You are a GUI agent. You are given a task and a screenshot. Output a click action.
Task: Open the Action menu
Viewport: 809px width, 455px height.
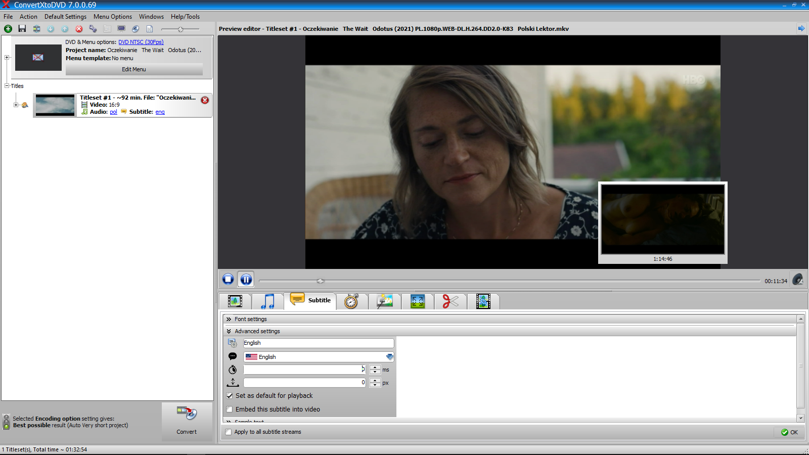pos(28,17)
